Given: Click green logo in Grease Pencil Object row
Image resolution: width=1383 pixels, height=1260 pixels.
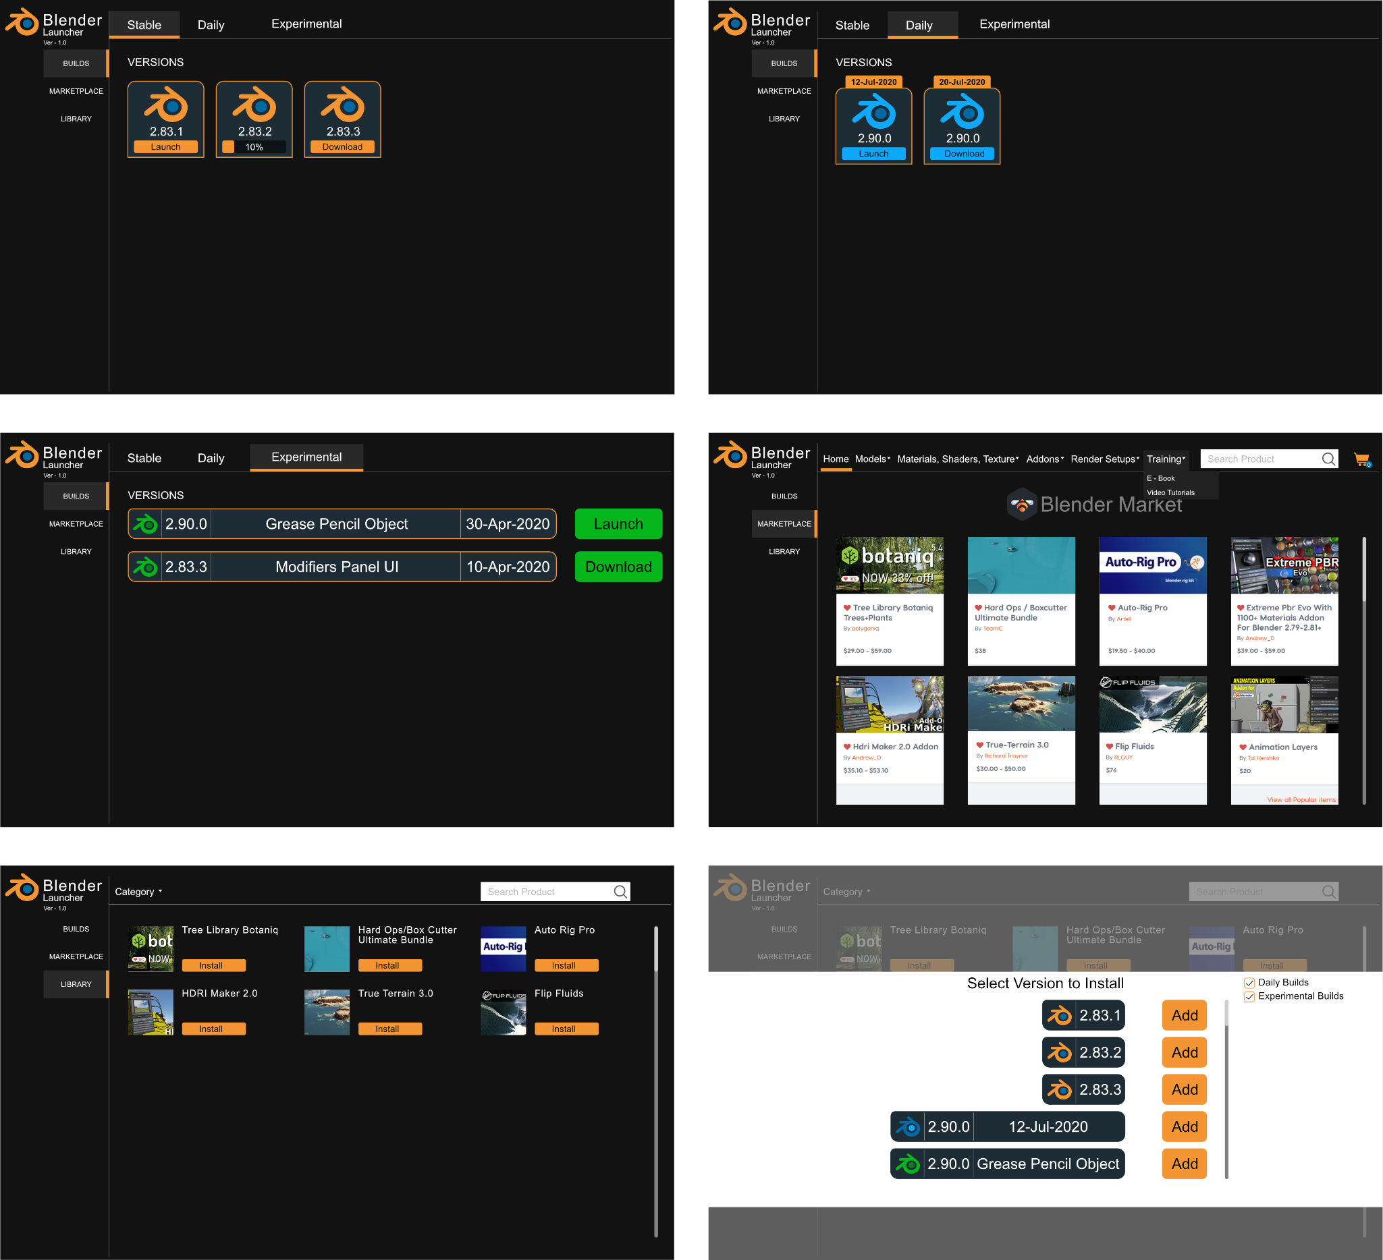Looking at the screenshot, I should (x=144, y=524).
